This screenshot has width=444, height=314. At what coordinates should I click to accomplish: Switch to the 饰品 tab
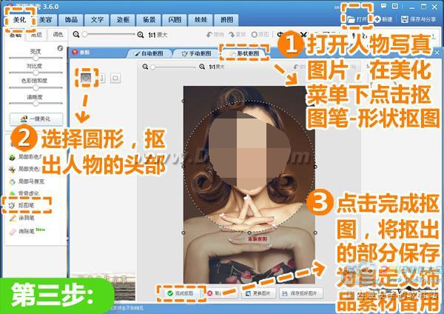point(71,20)
